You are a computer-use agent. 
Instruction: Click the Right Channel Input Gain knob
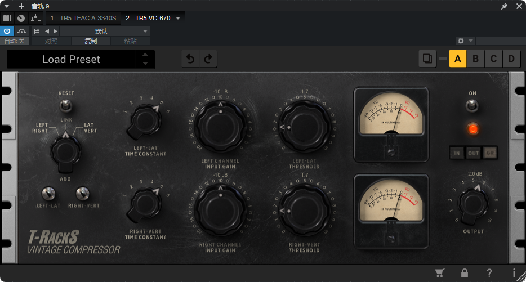point(220,210)
